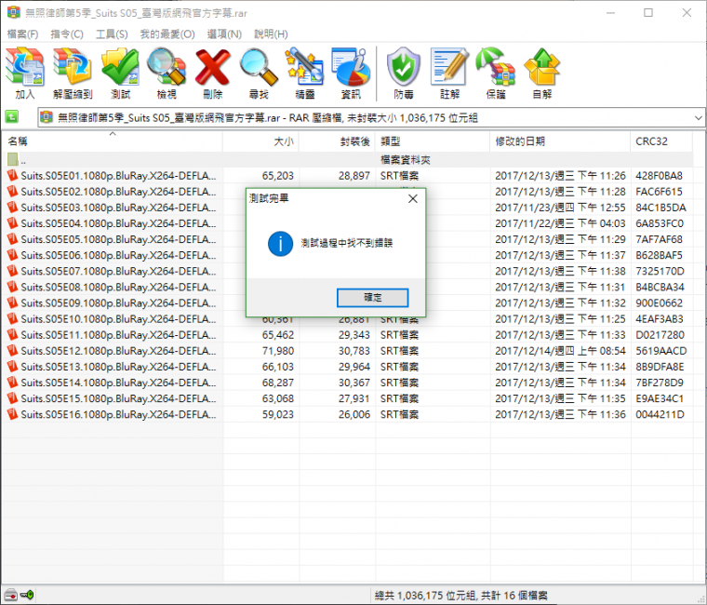The height and width of the screenshot is (605, 707).
Task: Click the 確定 button in dialog
Action: [372, 298]
